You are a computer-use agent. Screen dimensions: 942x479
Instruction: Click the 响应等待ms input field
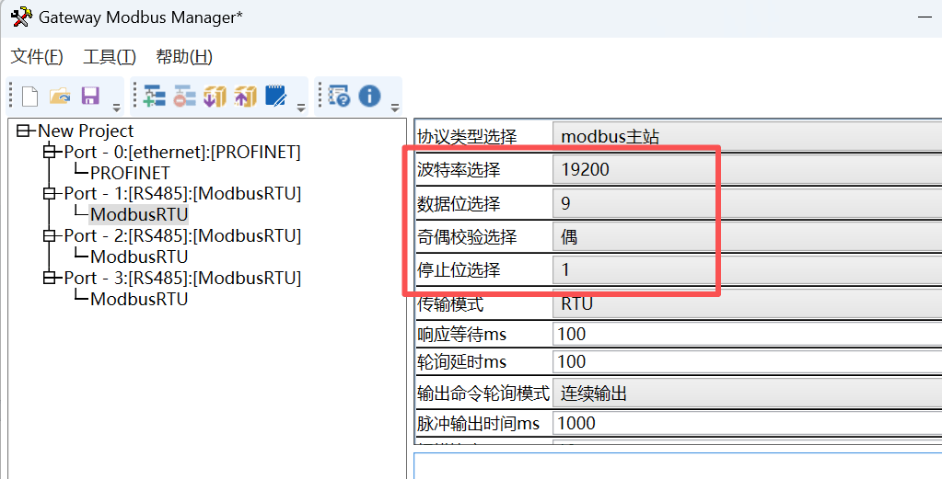click(x=747, y=334)
